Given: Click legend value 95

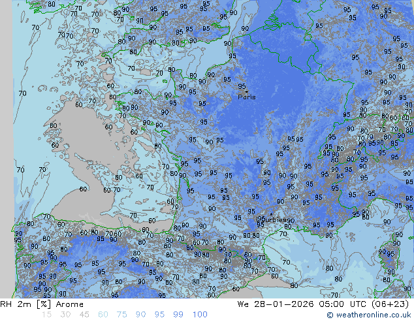Looking at the screenshot, I should [x=159, y=315].
